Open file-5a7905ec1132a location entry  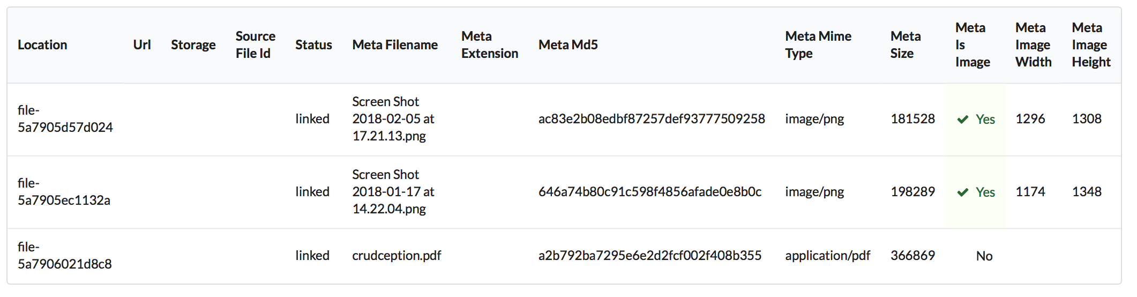(x=64, y=192)
